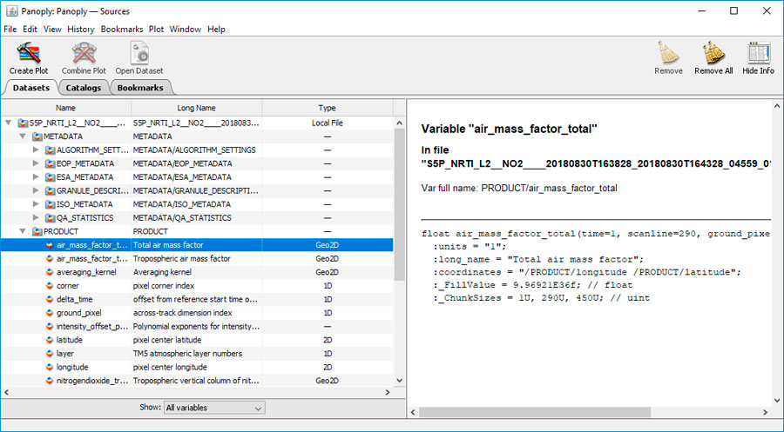Screen dimensions: 784x432
Task: Open the File menu
Action: [10, 29]
